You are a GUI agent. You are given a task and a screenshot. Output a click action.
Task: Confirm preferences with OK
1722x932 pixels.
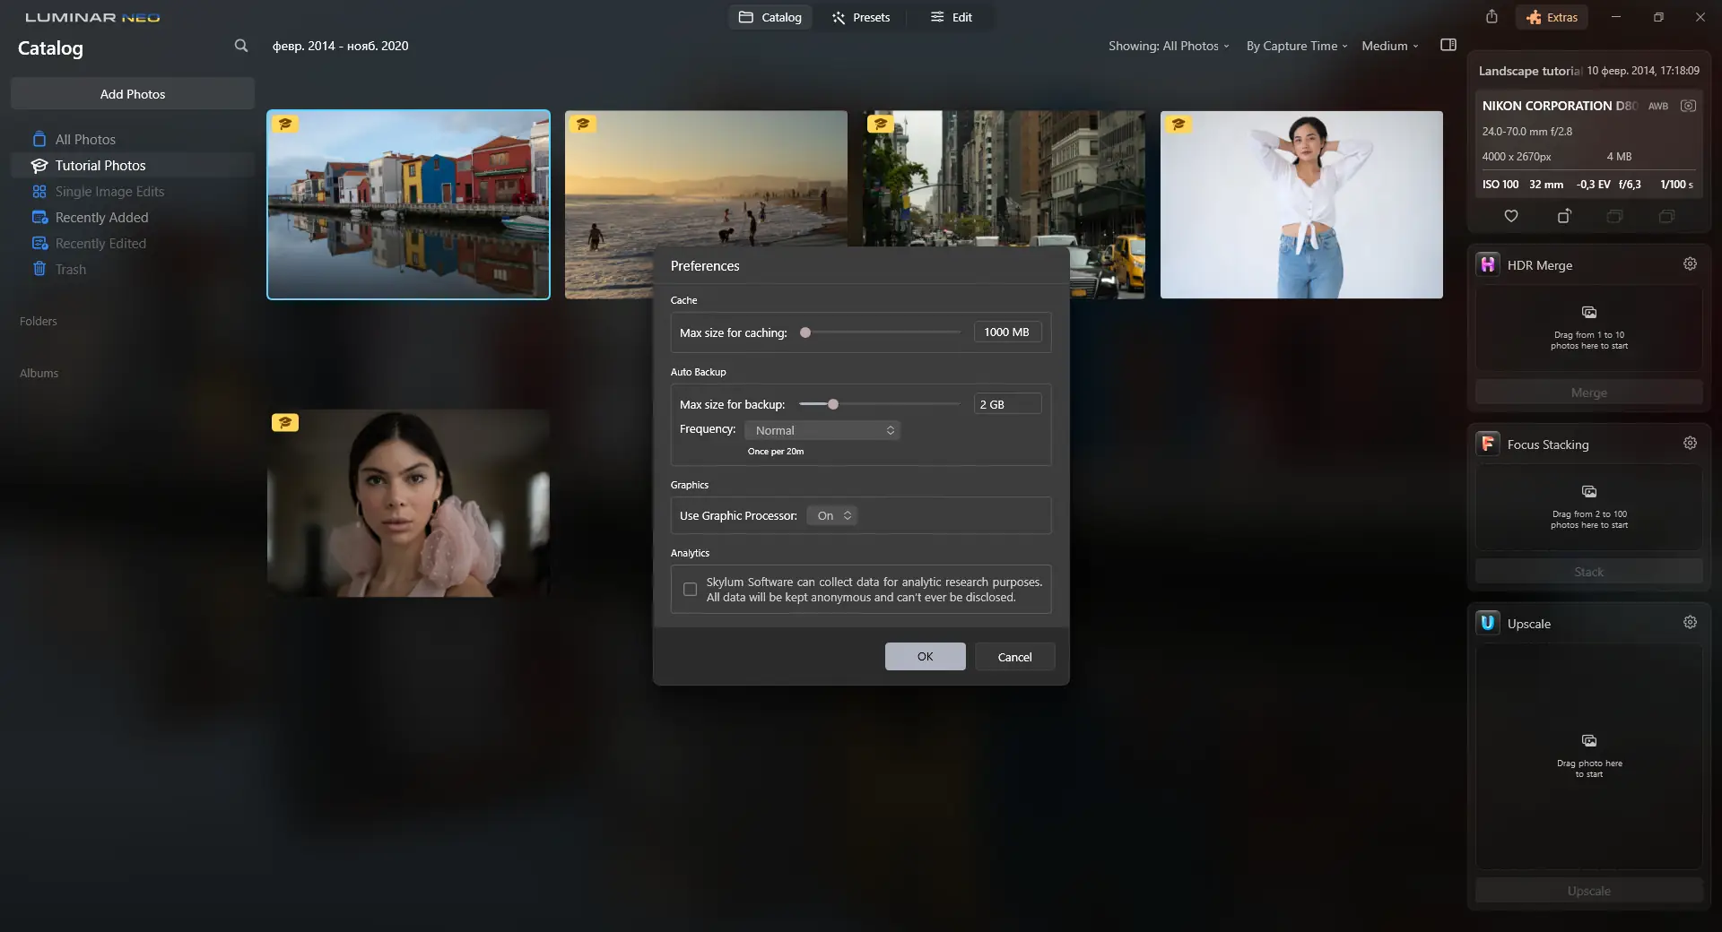926,657
